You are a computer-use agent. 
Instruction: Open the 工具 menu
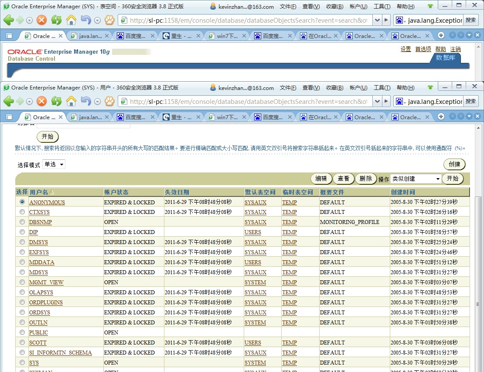tap(382, 87)
